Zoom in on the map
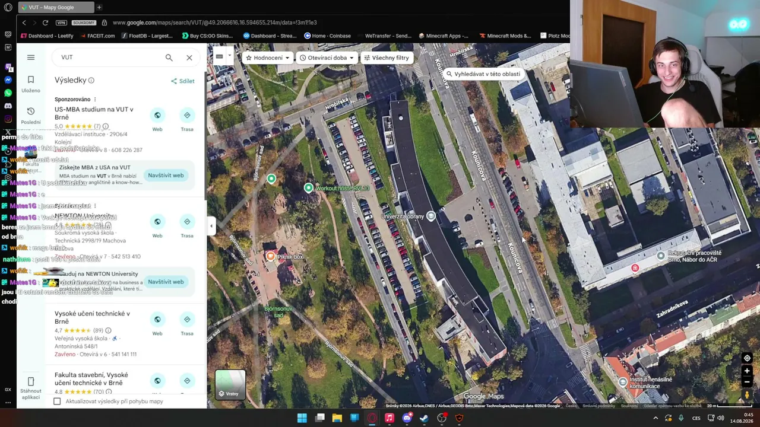The height and width of the screenshot is (427, 760). [748, 371]
